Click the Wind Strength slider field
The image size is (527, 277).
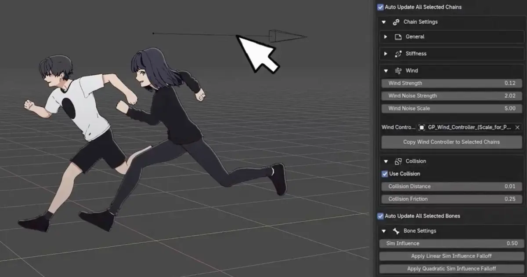pos(451,84)
